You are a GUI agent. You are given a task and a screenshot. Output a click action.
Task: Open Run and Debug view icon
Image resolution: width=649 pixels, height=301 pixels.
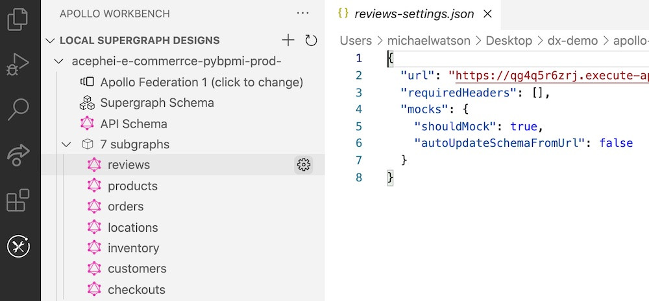point(18,65)
